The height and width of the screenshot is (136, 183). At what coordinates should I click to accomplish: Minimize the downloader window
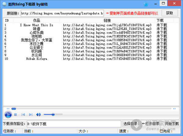click(x=156, y=4)
